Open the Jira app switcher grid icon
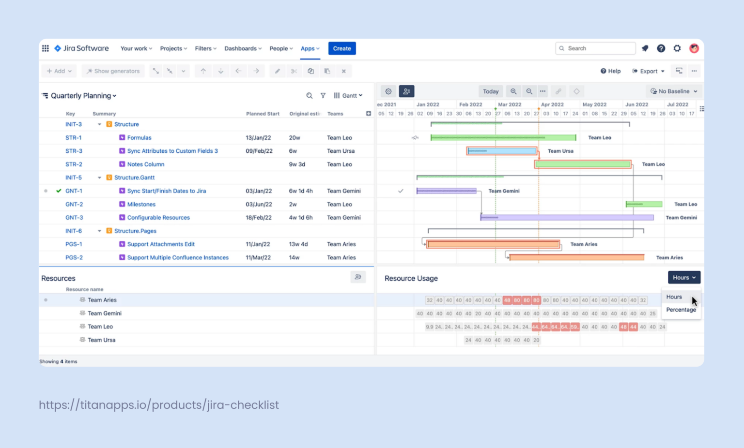 (45, 48)
